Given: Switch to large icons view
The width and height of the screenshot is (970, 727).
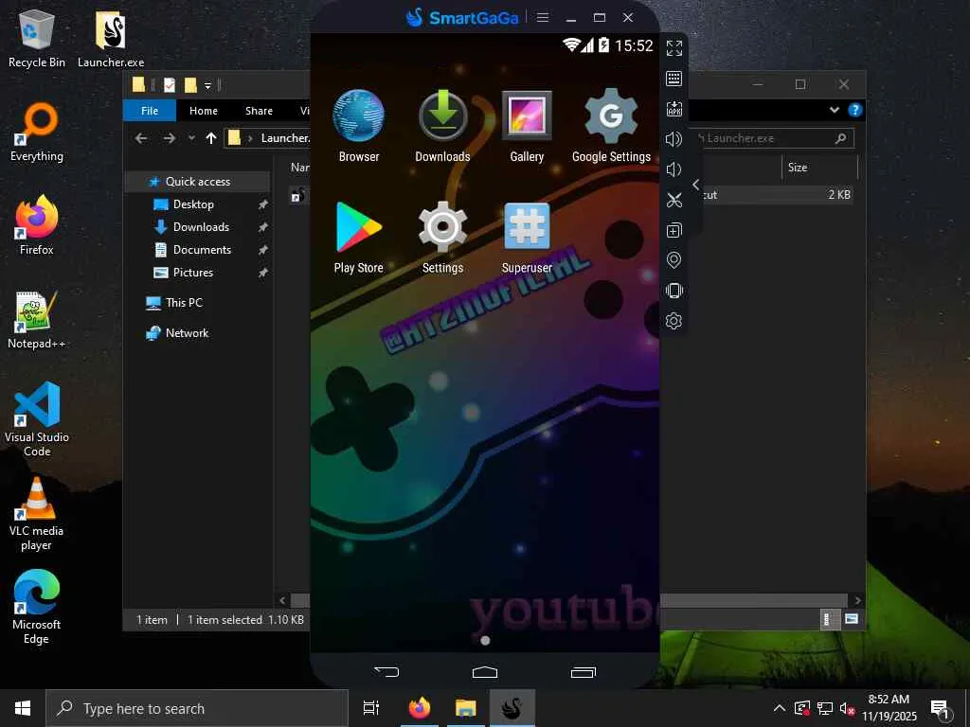Looking at the screenshot, I should [852, 619].
